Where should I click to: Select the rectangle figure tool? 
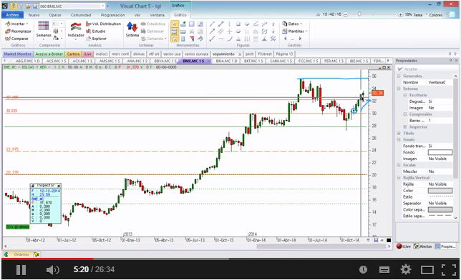238,24
